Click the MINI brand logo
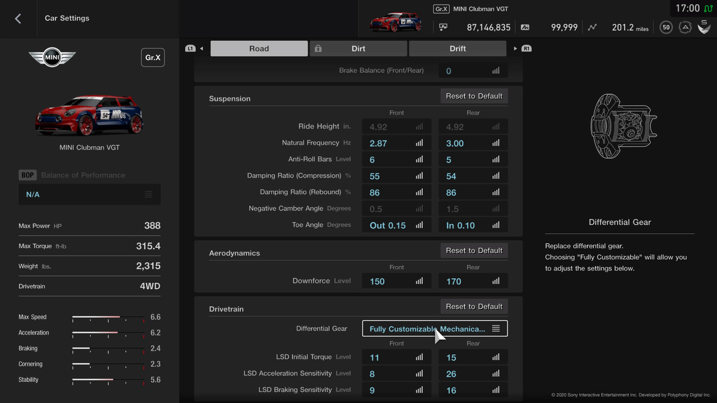The image size is (717, 403). tap(52, 57)
